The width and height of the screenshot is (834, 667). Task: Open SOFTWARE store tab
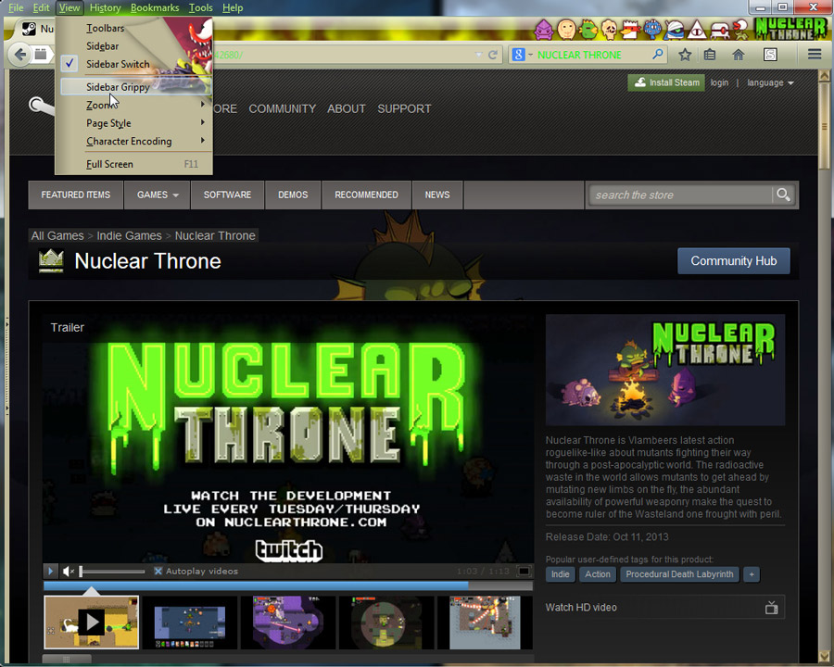click(x=227, y=195)
